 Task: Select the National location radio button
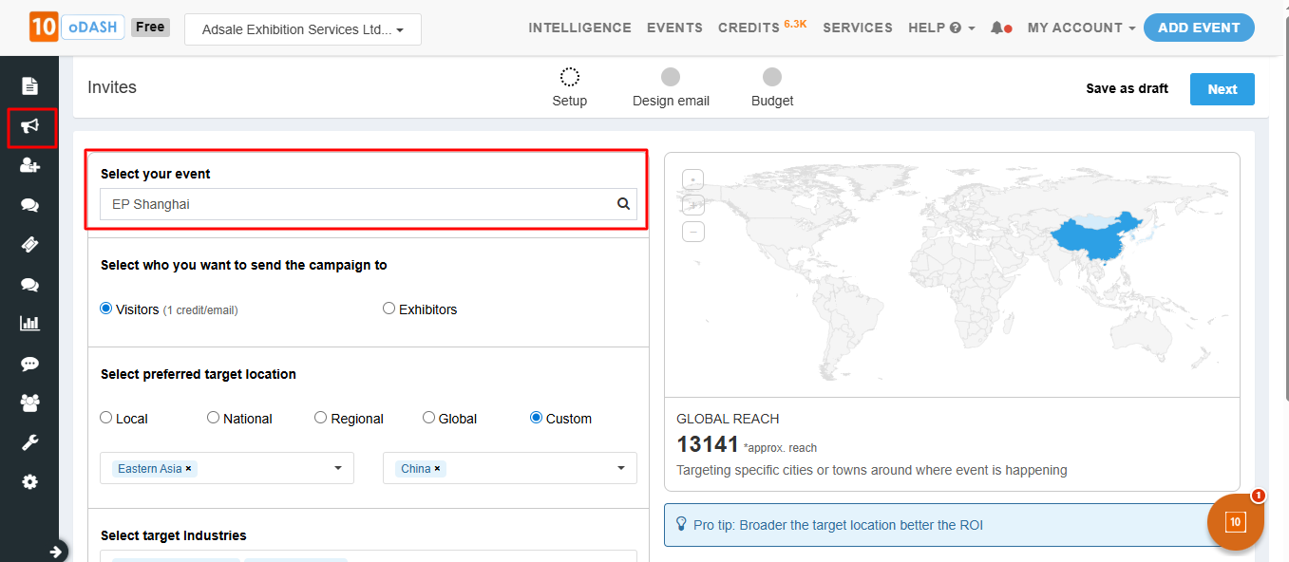click(x=214, y=418)
